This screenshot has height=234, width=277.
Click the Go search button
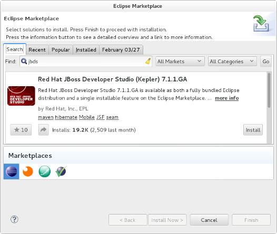click(266, 62)
